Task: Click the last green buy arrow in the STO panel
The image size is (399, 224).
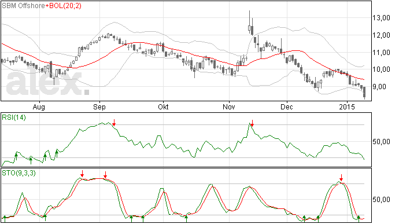Action: (x=359, y=219)
